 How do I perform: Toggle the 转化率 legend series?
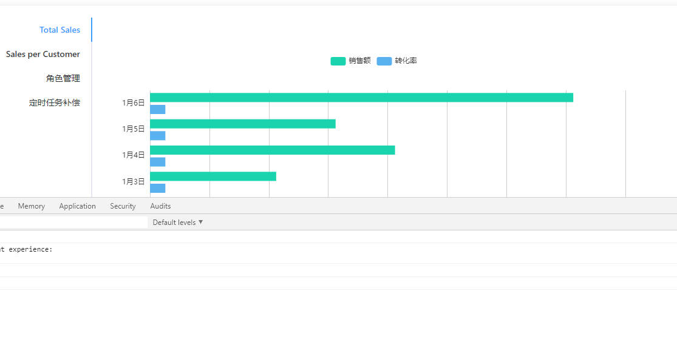(x=396, y=61)
